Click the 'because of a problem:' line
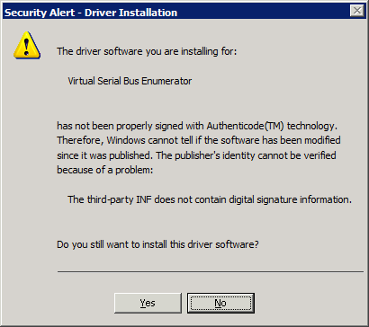Screen dimensions: 369x327 click(105, 170)
